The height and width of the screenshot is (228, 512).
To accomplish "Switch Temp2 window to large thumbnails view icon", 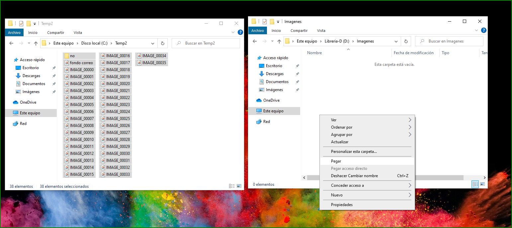I will click(x=239, y=186).
